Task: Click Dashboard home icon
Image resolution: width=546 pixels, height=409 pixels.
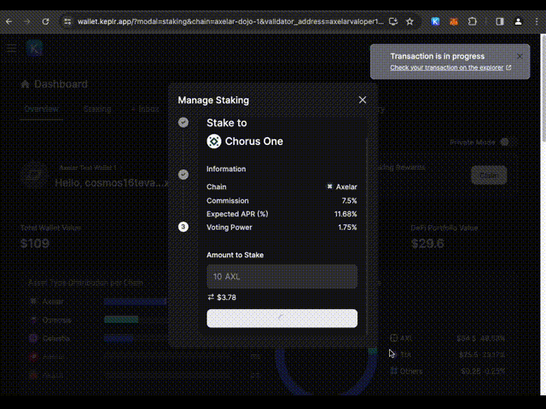Action: (25, 84)
